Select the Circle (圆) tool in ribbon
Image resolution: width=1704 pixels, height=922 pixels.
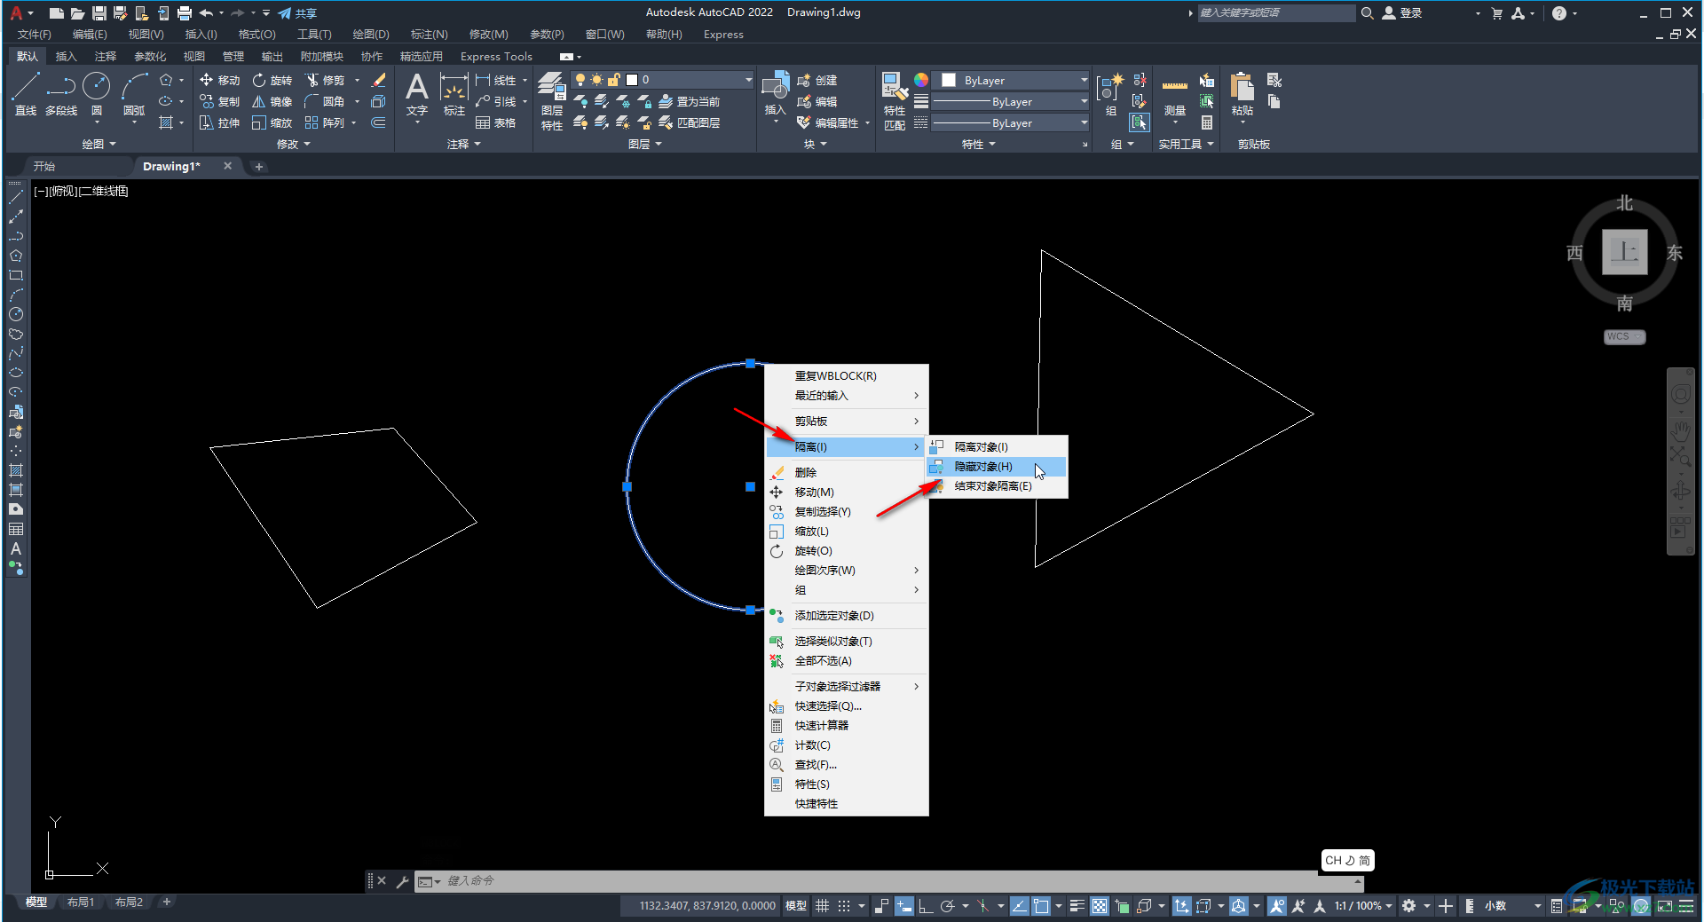[x=96, y=94]
